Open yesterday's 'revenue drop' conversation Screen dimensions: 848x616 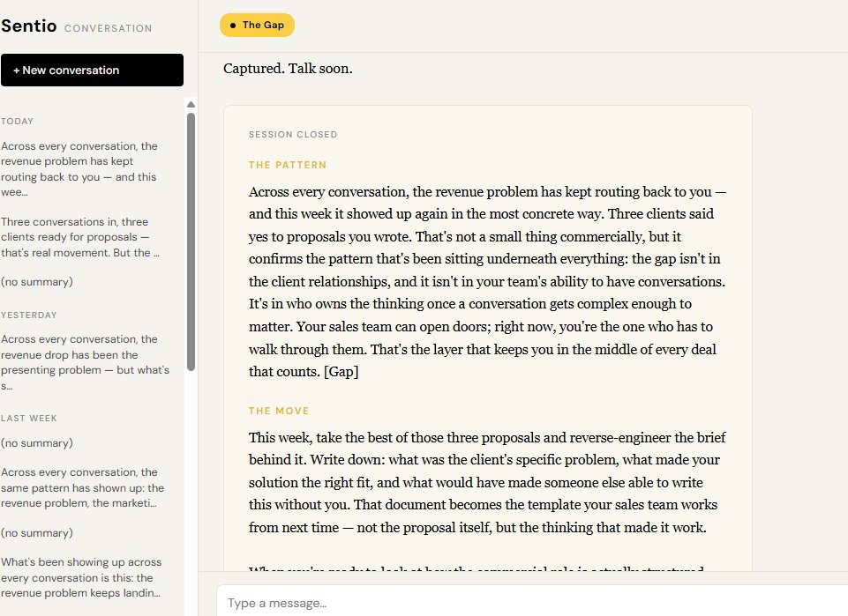tap(85, 362)
